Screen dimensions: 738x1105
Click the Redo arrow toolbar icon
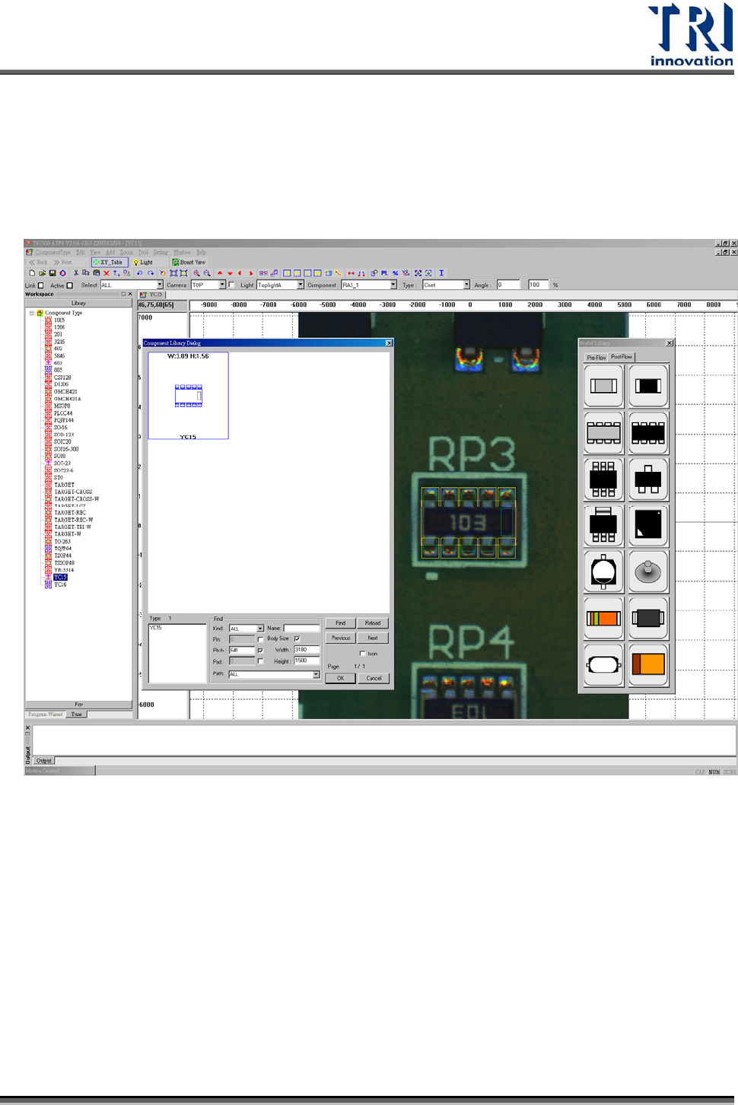pos(151,273)
